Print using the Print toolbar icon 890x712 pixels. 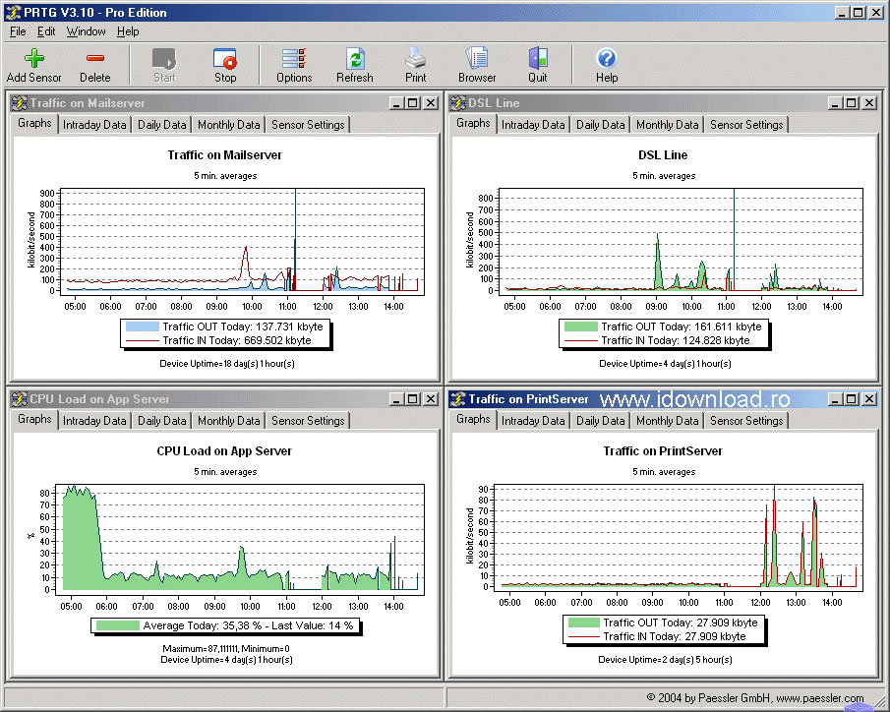coord(415,58)
